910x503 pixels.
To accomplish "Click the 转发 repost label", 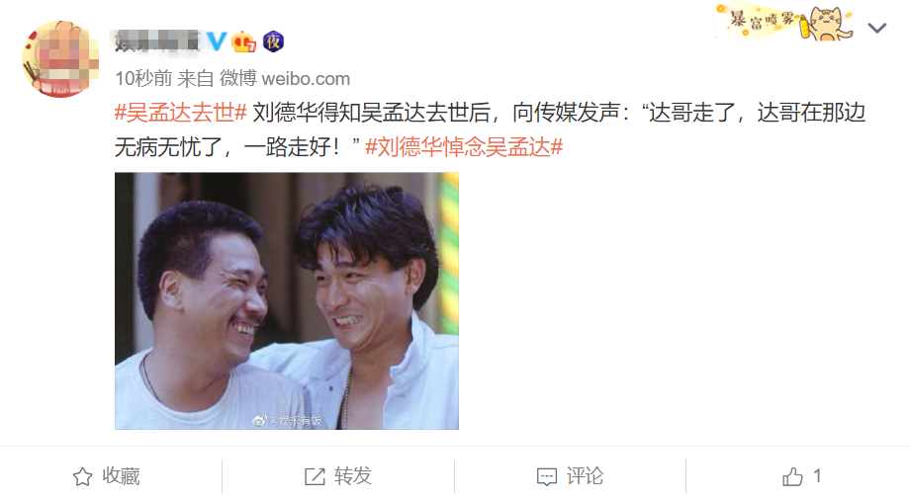I will click(x=353, y=476).
